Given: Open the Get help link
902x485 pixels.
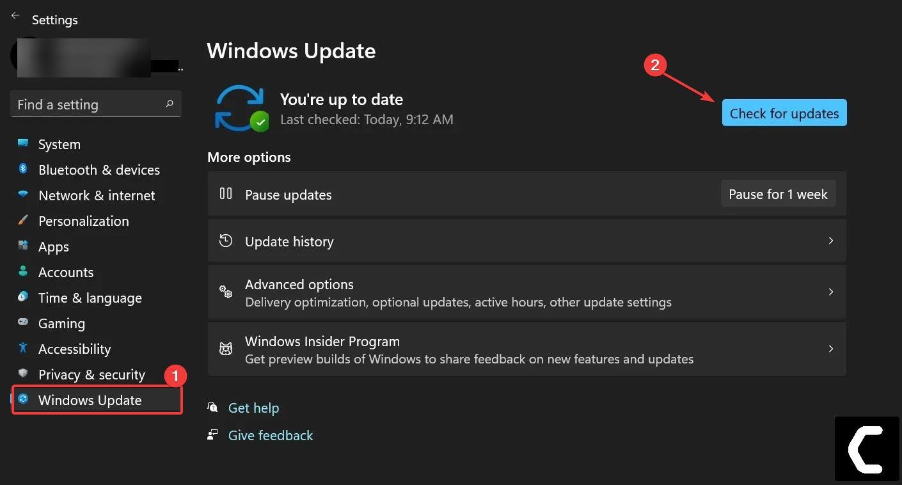Looking at the screenshot, I should pos(253,408).
